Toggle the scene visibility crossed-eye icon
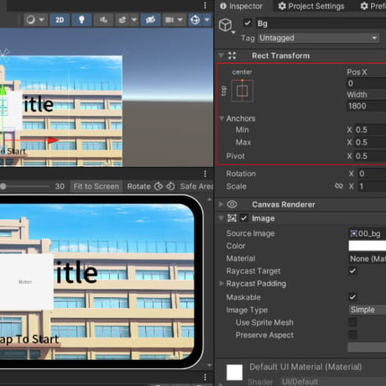 [150, 20]
